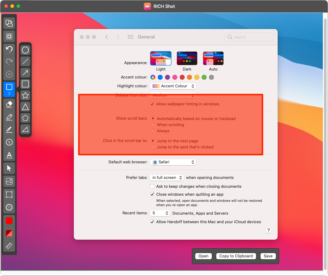
Task: Enable Ask to keep changes when closing
Action: click(x=152, y=186)
